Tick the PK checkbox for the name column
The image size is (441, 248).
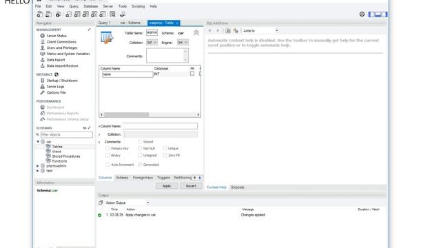(192, 74)
